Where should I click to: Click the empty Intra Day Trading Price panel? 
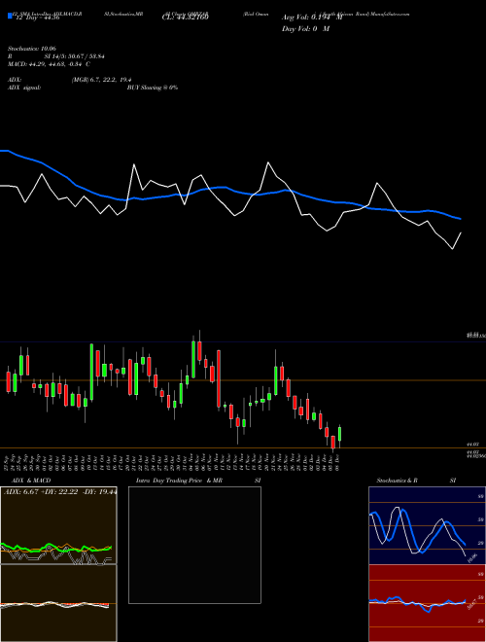tap(194, 545)
